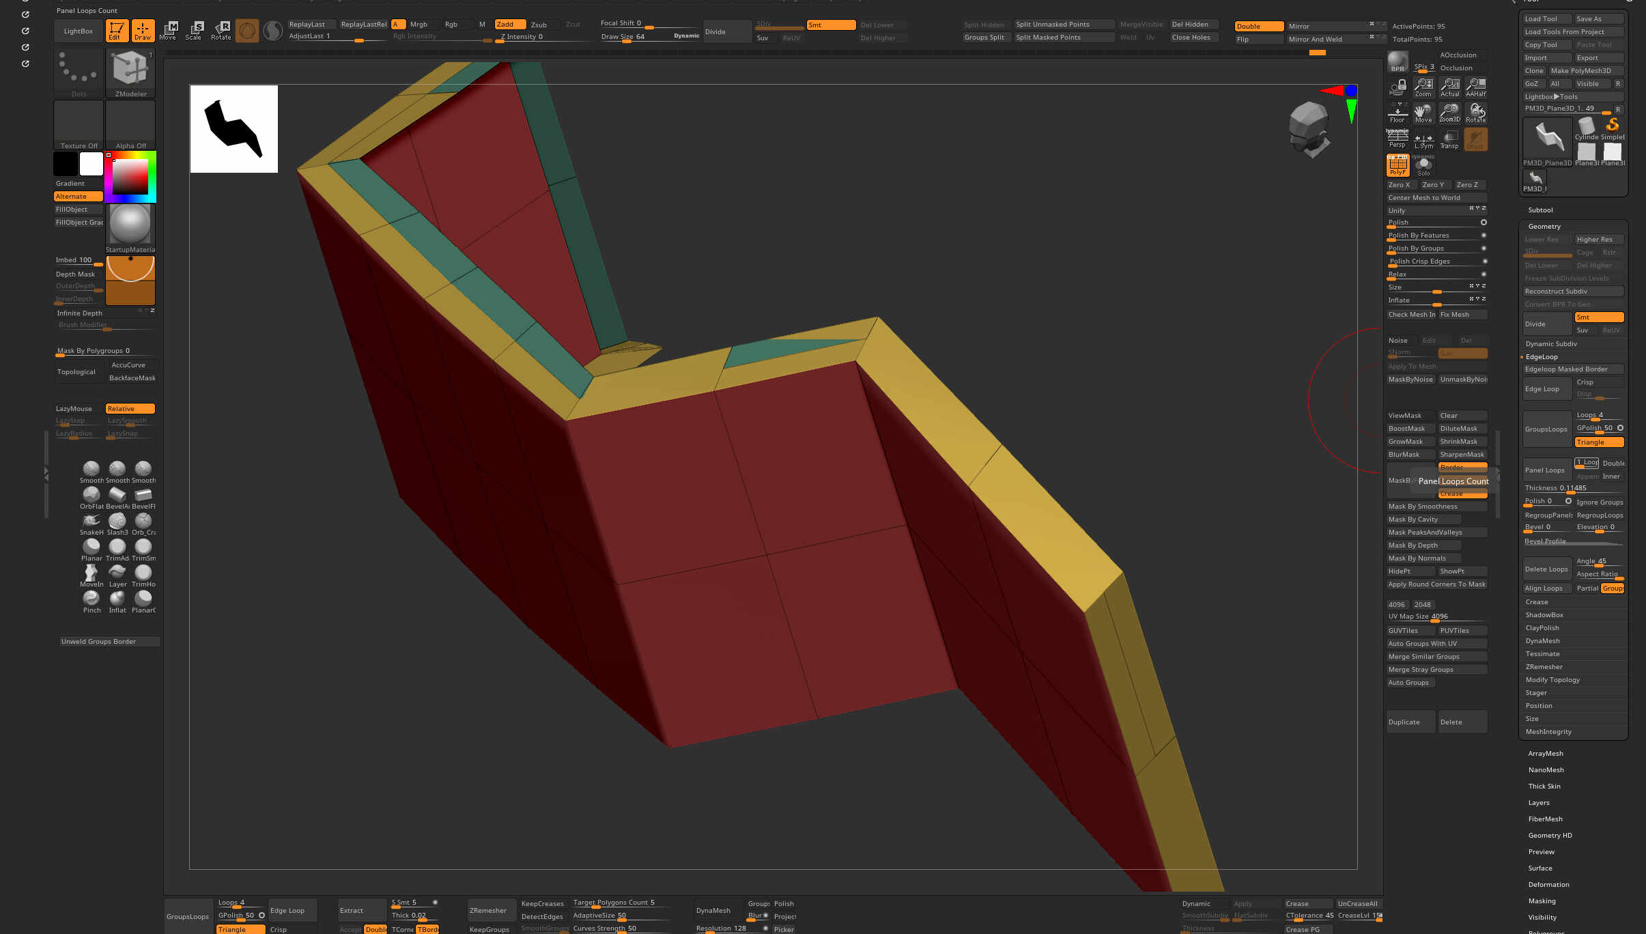The height and width of the screenshot is (934, 1646).
Task: Click the Rotate gizmo tool icon
Action: click(x=221, y=30)
